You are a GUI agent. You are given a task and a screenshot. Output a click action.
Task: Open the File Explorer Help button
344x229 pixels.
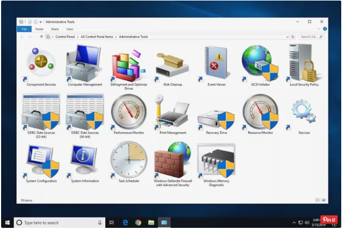[x=325, y=29]
